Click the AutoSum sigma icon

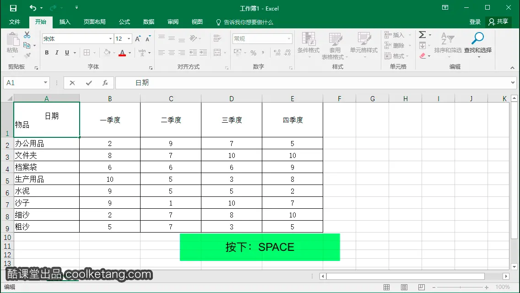click(422, 34)
